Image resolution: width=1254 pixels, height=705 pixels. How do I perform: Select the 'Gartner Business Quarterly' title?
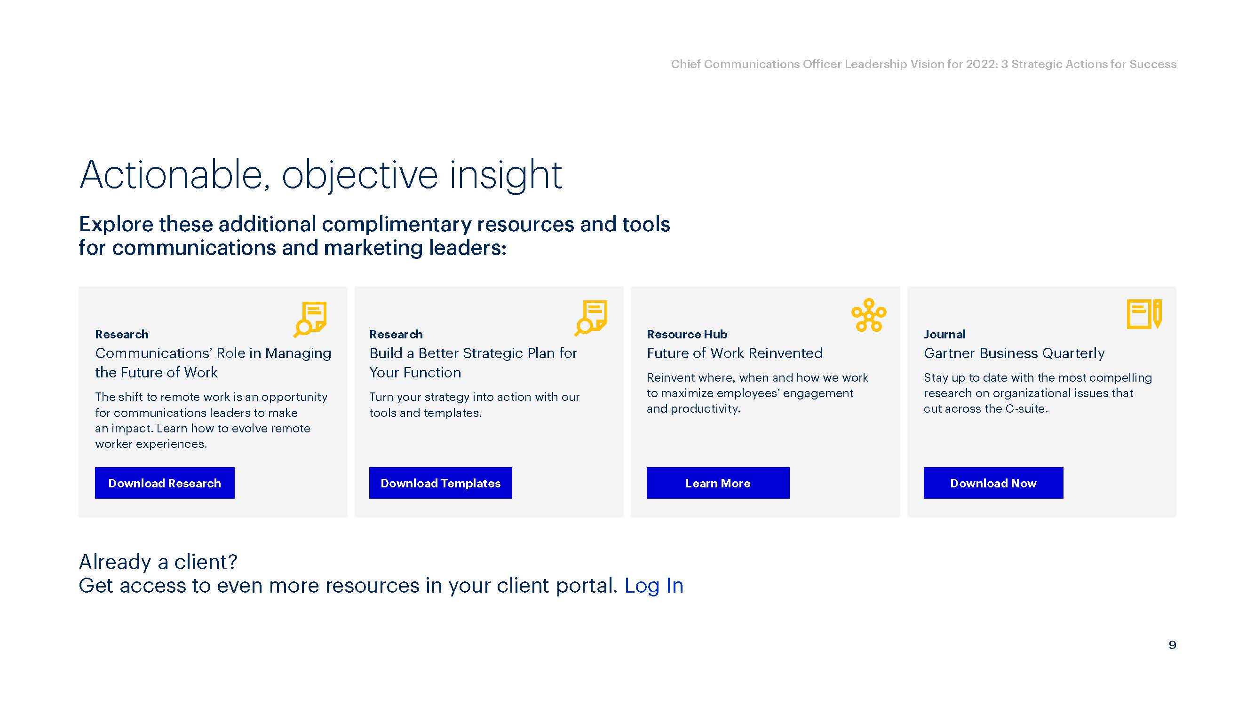1014,353
